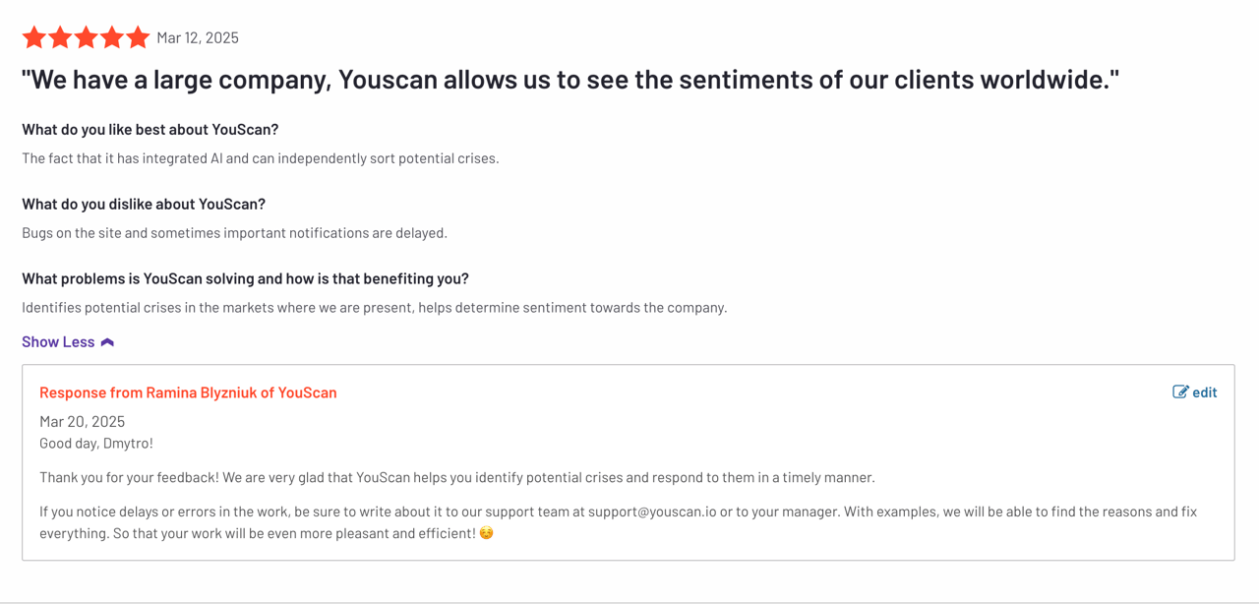The image size is (1259, 604).
Task: Click the third rating star
Action: (87, 37)
